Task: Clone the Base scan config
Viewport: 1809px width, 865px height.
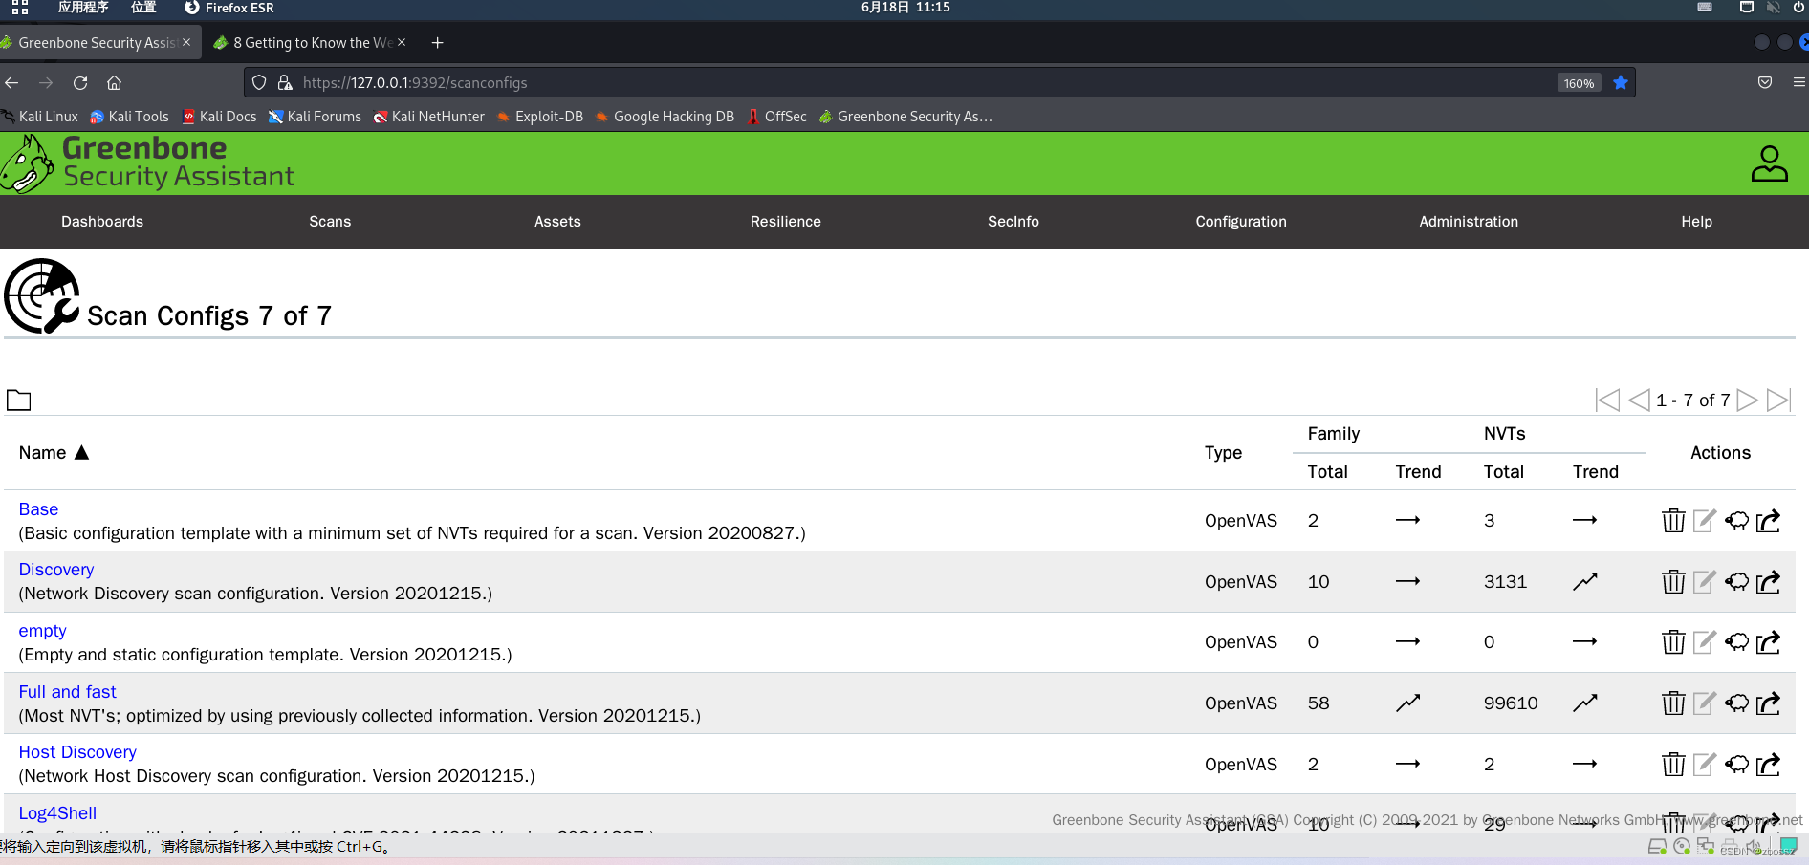Action: point(1736,520)
